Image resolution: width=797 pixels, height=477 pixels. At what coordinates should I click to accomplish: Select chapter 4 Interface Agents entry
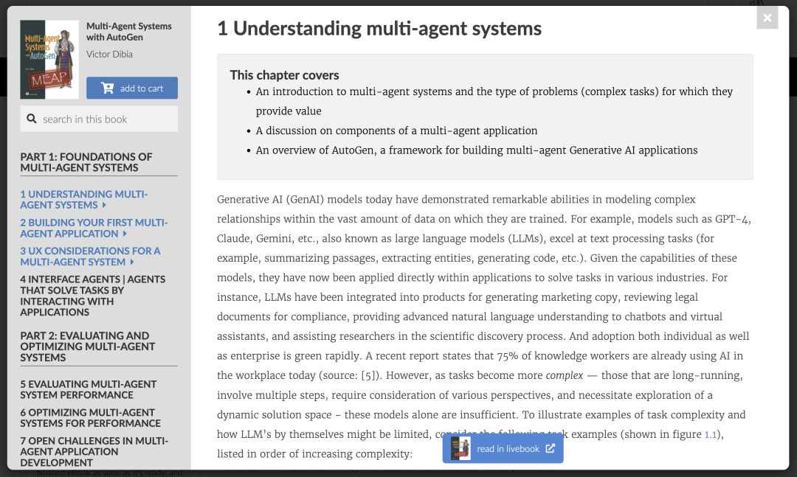(x=93, y=296)
